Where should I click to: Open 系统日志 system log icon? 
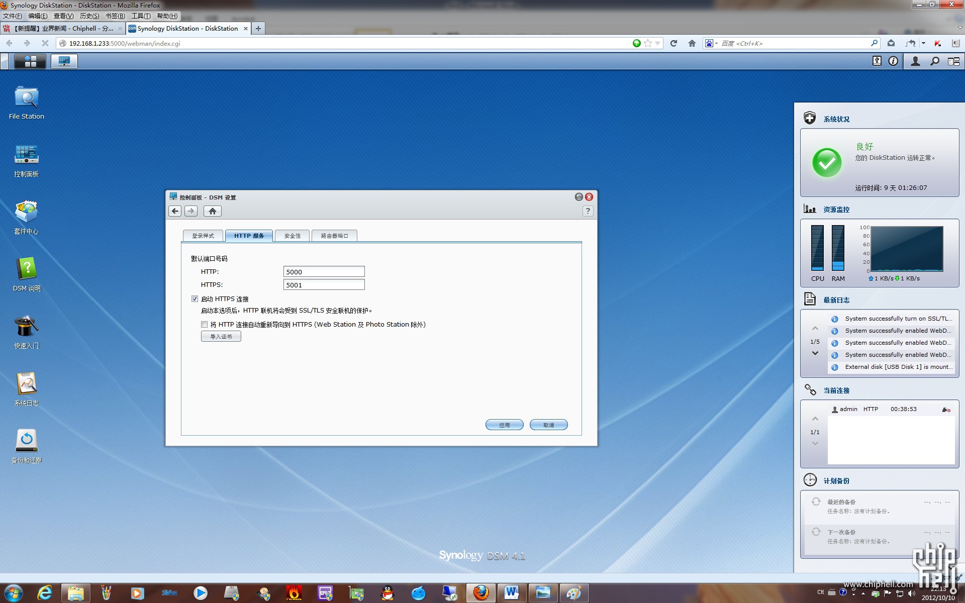tap(27, 389)
